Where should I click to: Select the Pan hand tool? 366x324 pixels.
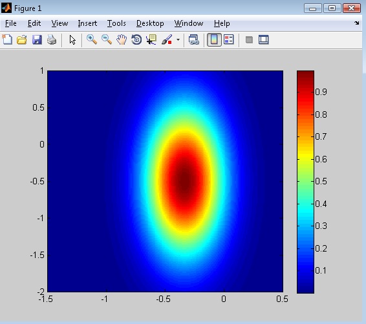122,39
